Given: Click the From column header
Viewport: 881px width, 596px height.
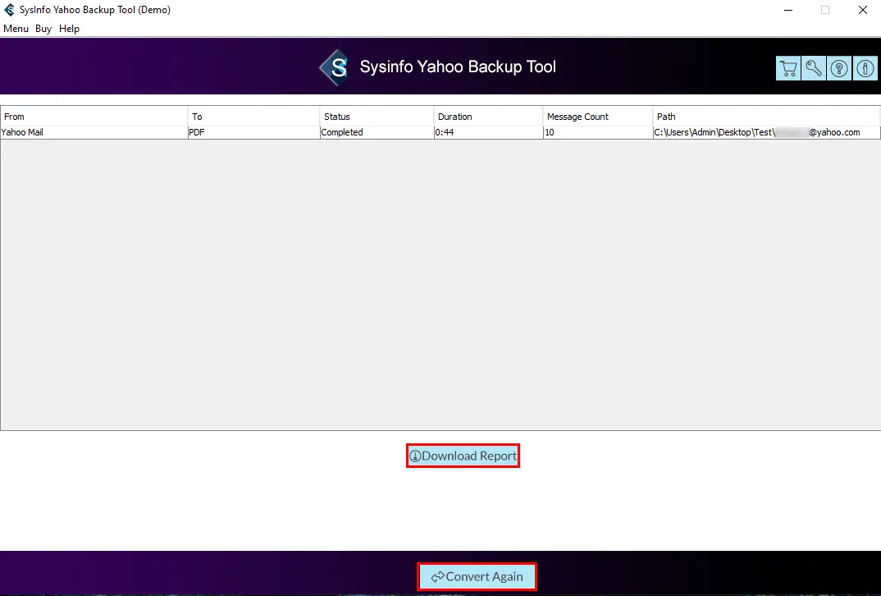Looking at the screenshot, I should click(94, 117).
